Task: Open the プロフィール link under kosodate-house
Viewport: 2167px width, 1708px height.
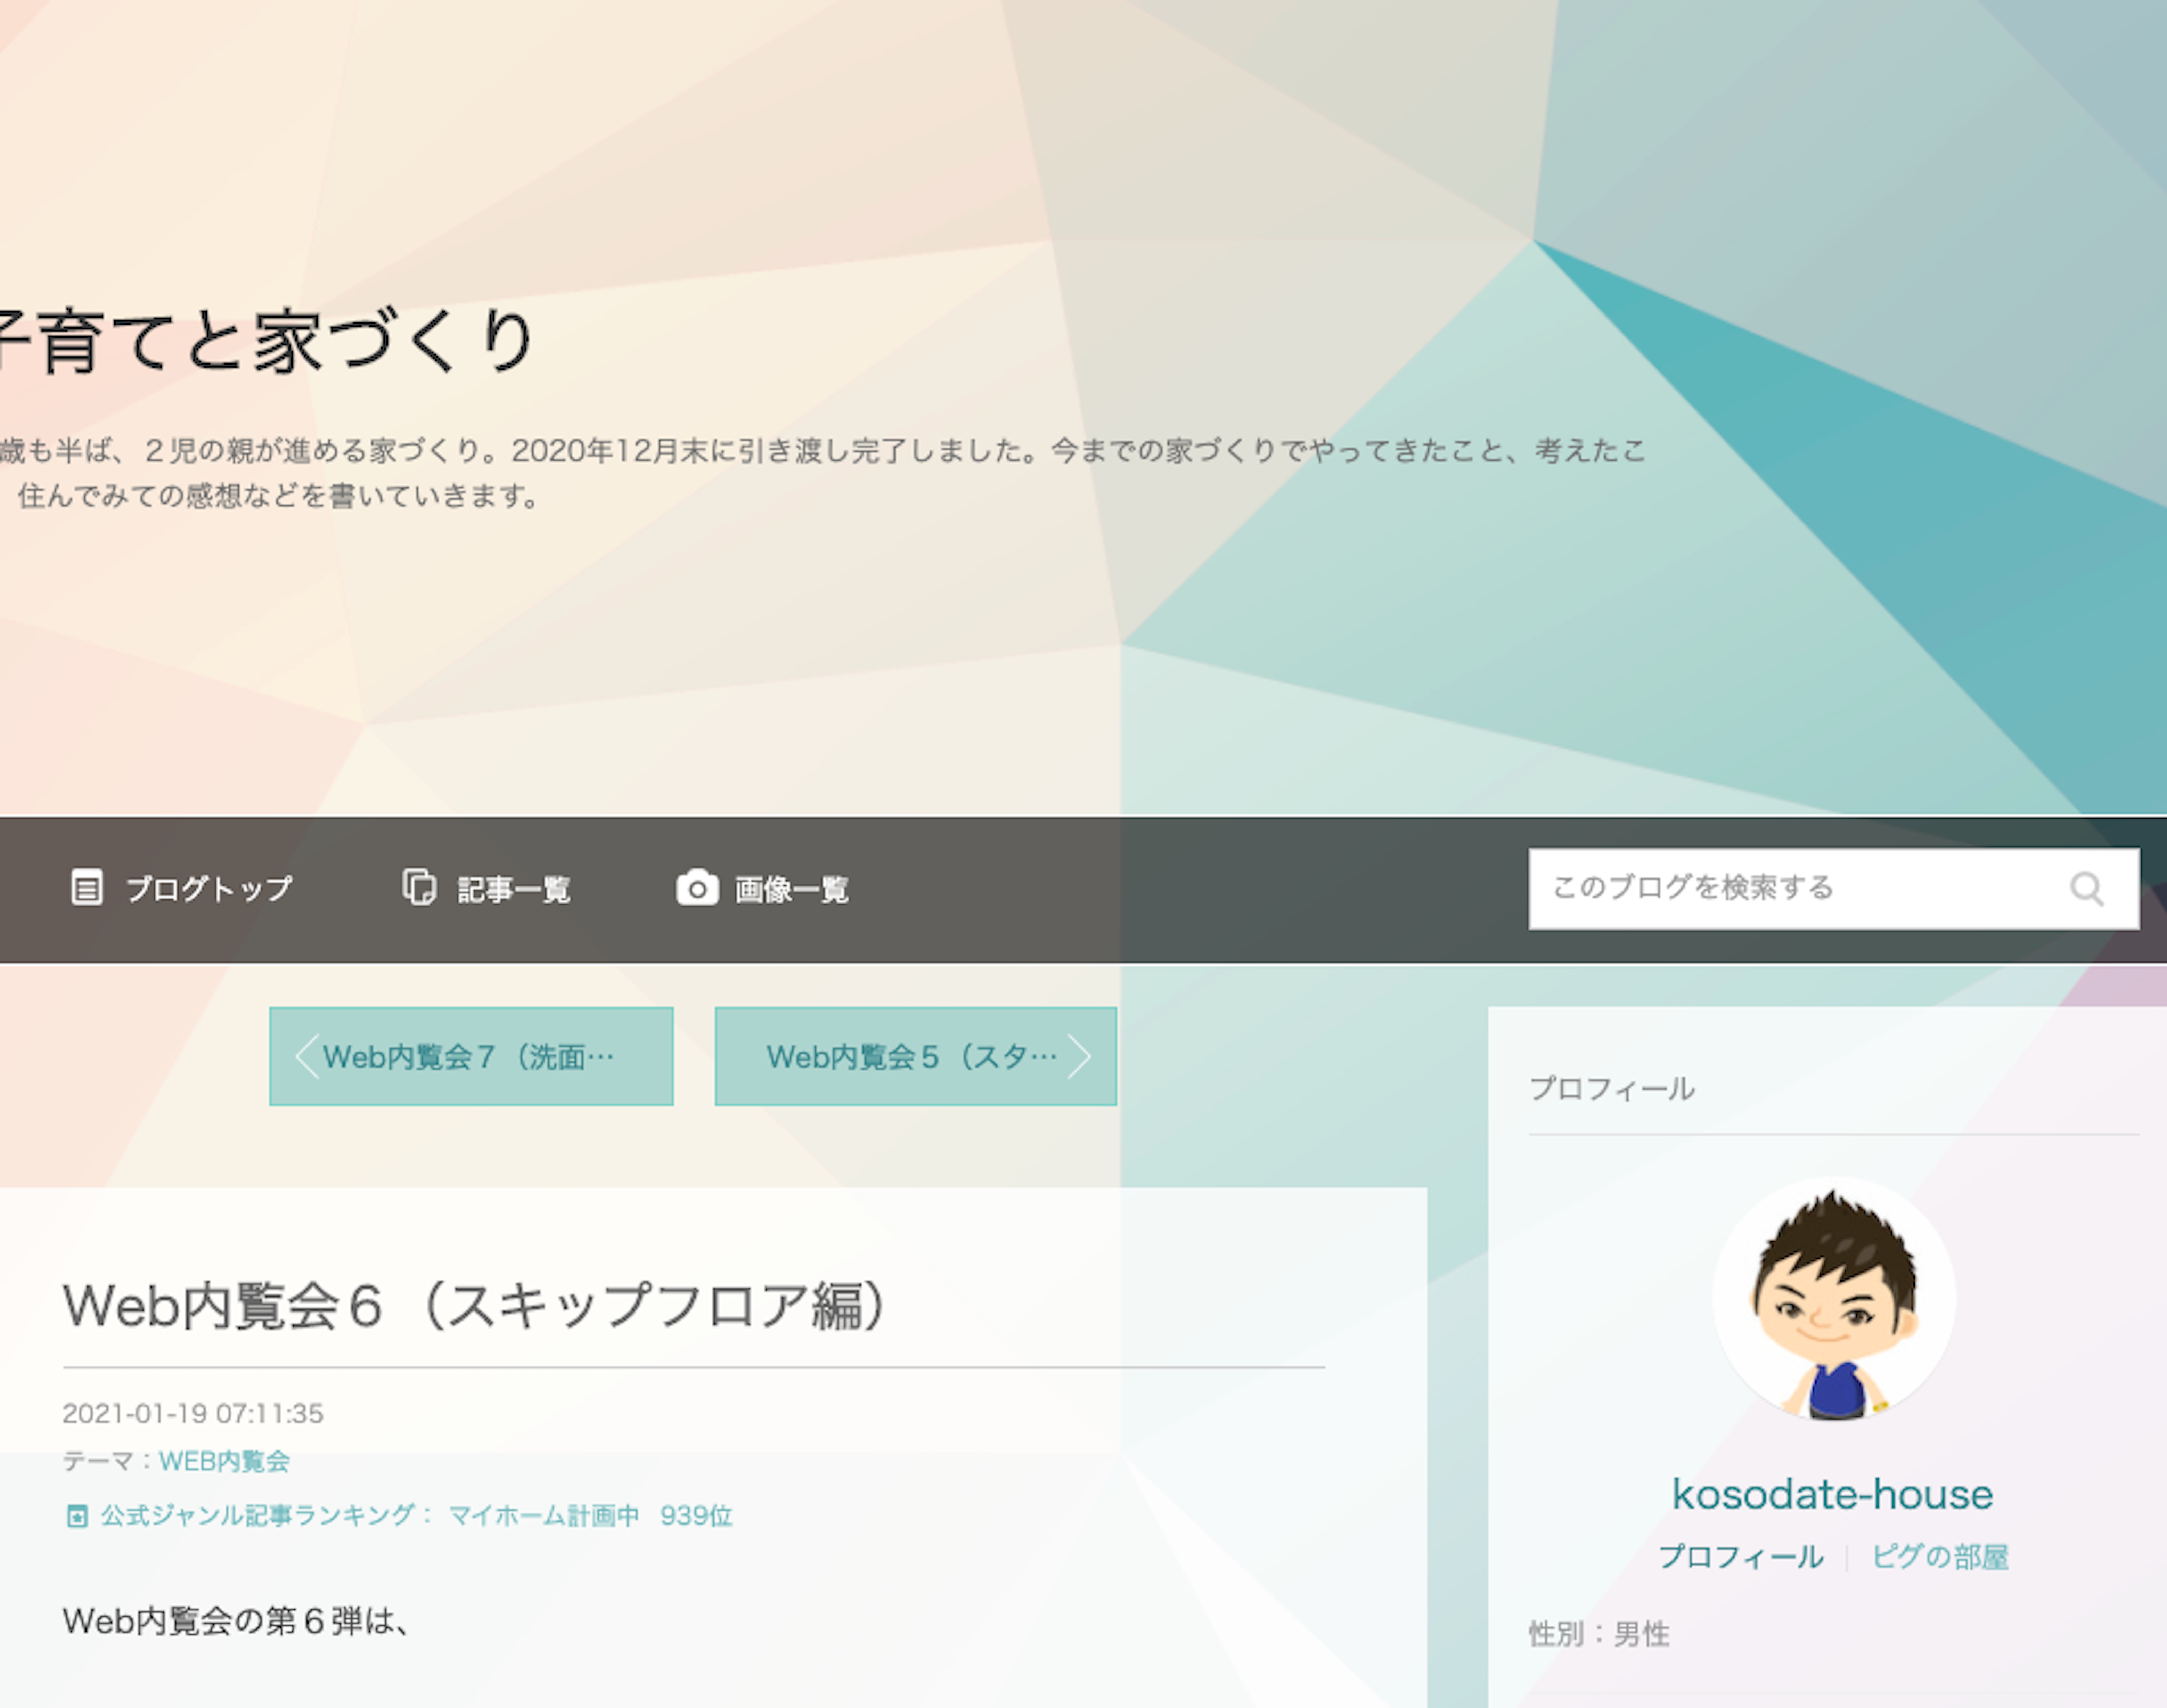Action: (x=1741, y=1557)
